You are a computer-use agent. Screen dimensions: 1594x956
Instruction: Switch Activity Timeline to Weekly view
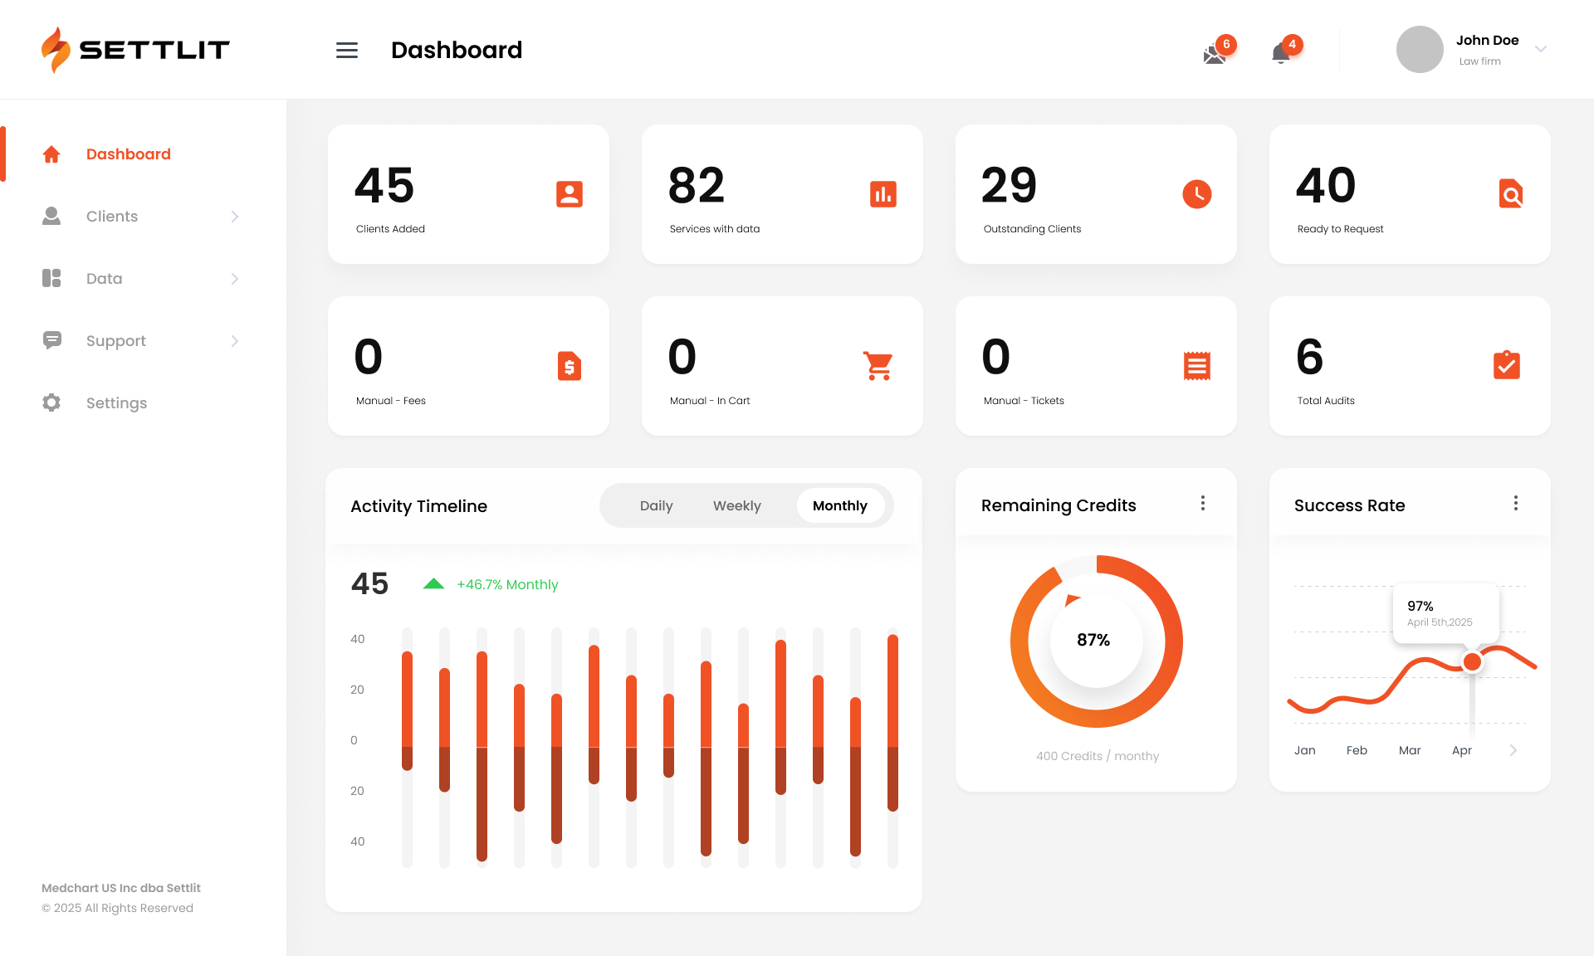point(736,505)
